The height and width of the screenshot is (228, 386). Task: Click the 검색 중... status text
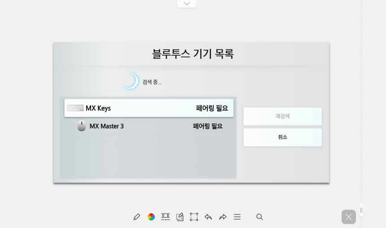coord(152,82)
